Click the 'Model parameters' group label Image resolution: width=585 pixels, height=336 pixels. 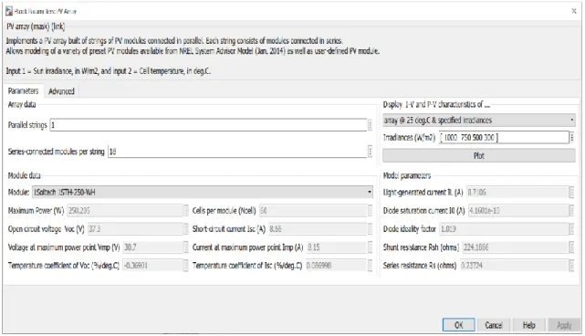click(407, 175)
